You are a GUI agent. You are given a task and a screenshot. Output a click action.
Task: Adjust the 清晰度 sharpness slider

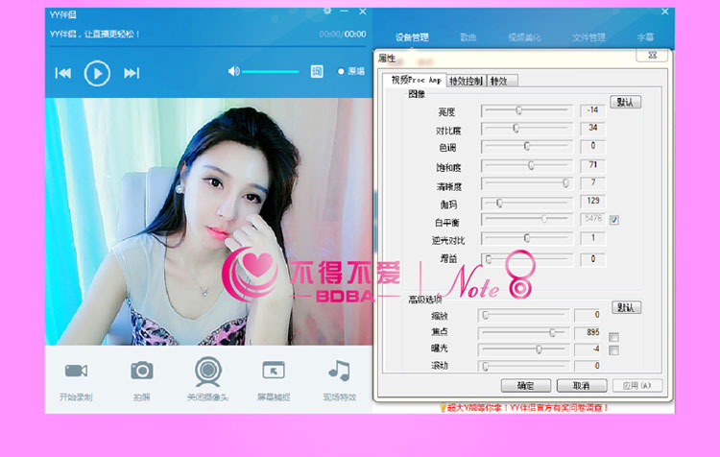(x=527, y=183)
